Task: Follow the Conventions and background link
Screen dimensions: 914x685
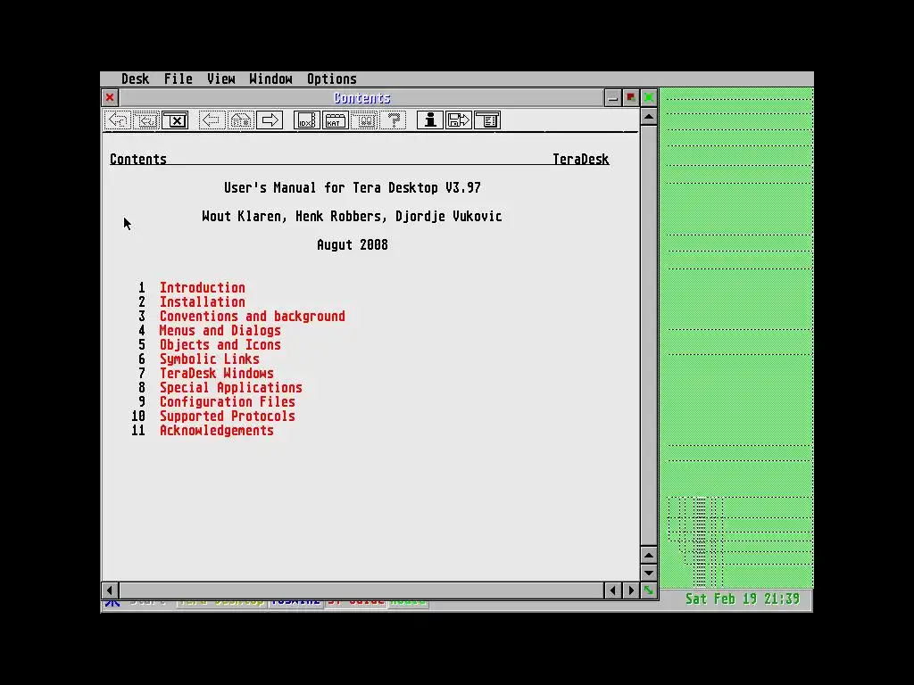Action: pyautogui.click(x=253, y=317)
